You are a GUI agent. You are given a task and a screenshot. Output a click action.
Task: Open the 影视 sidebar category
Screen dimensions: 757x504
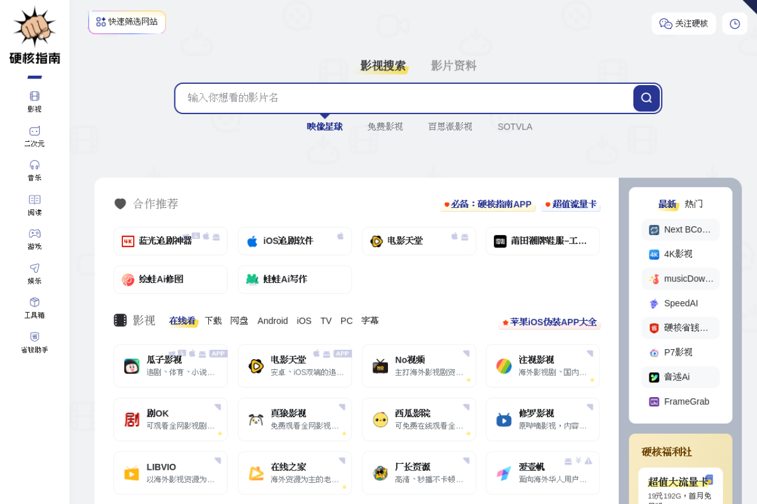point(34,102)
